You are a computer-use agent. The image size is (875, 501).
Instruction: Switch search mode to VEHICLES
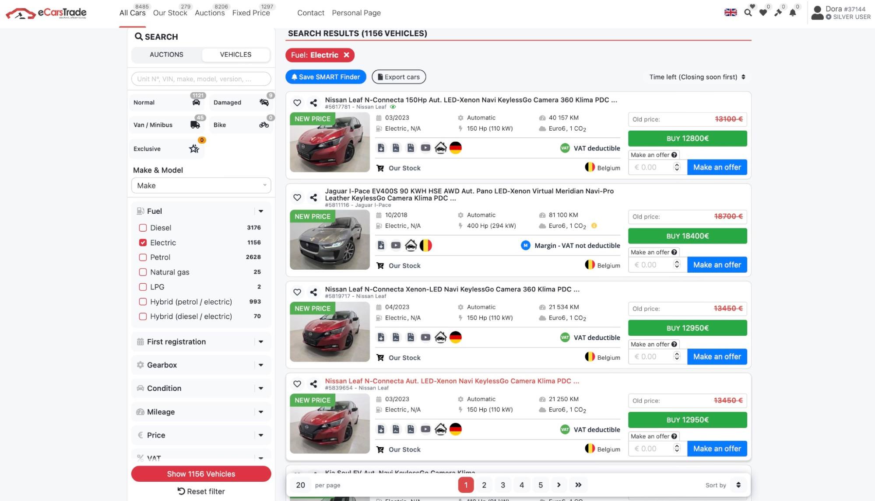tap(235, 55)
